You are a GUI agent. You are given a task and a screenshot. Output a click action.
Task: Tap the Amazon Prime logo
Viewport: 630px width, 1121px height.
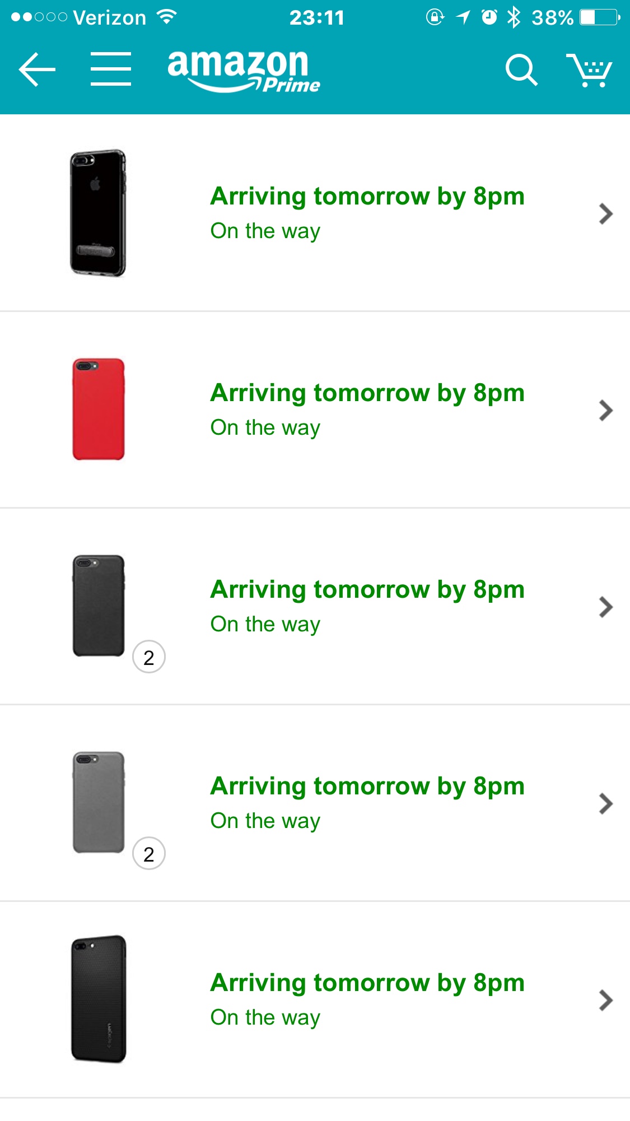point(243,71)
